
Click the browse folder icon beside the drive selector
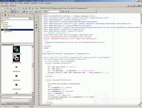click(x=32, y=19)
